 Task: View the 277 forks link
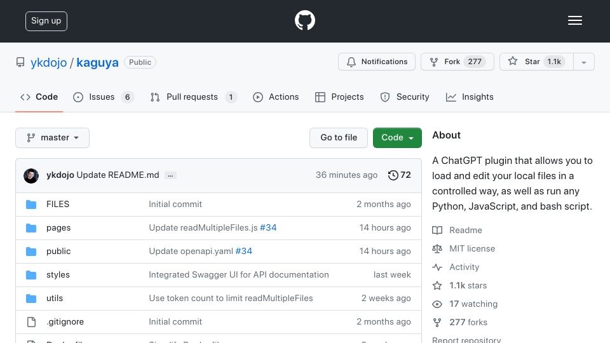[x=460, y=323]
